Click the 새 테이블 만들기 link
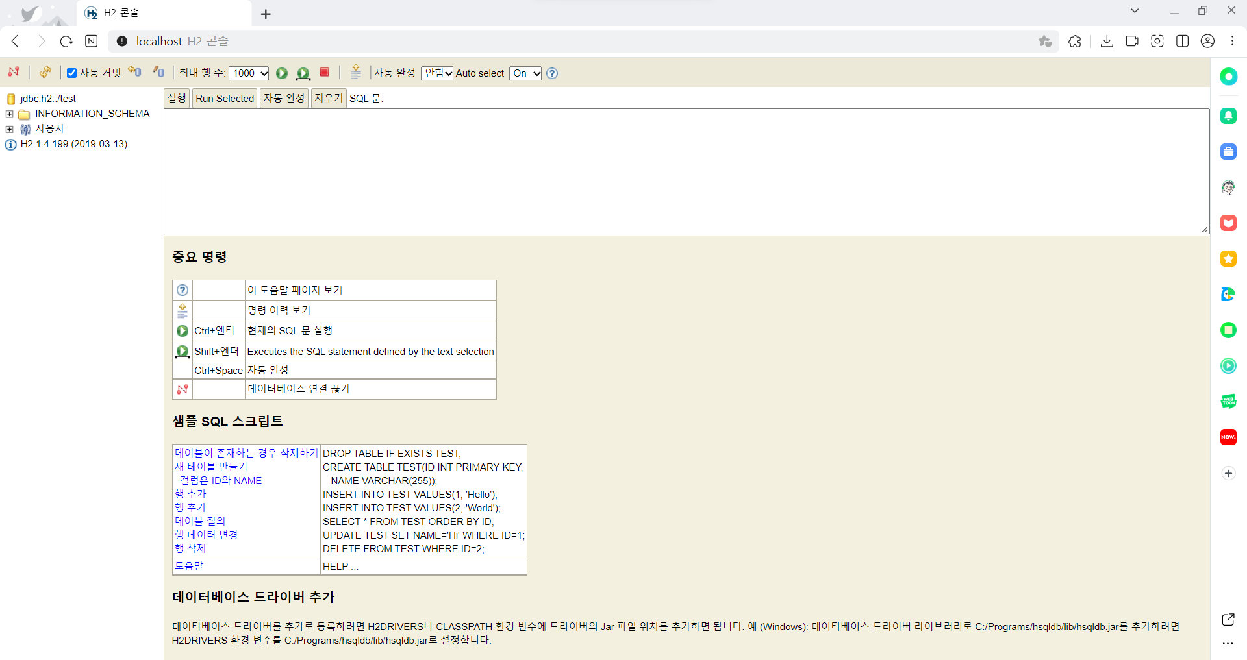Screen dimensions: 1247x660 coord(211,467)
